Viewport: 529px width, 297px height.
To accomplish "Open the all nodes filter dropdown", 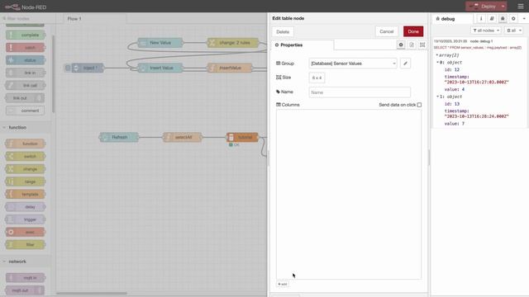I will (486, 31).
